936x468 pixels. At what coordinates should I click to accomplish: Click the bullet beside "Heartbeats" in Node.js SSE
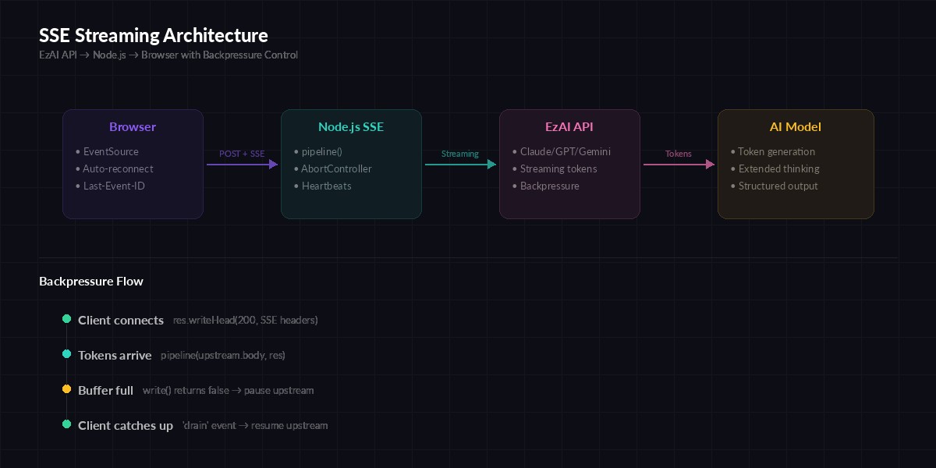pyautogui.click(x=296, y=186)
